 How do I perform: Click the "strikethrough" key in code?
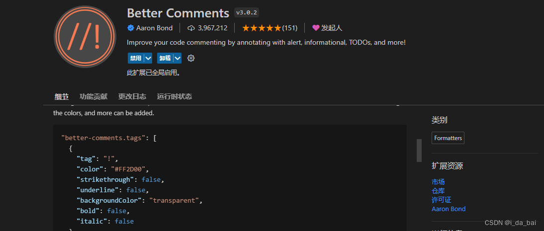(105, 180)
